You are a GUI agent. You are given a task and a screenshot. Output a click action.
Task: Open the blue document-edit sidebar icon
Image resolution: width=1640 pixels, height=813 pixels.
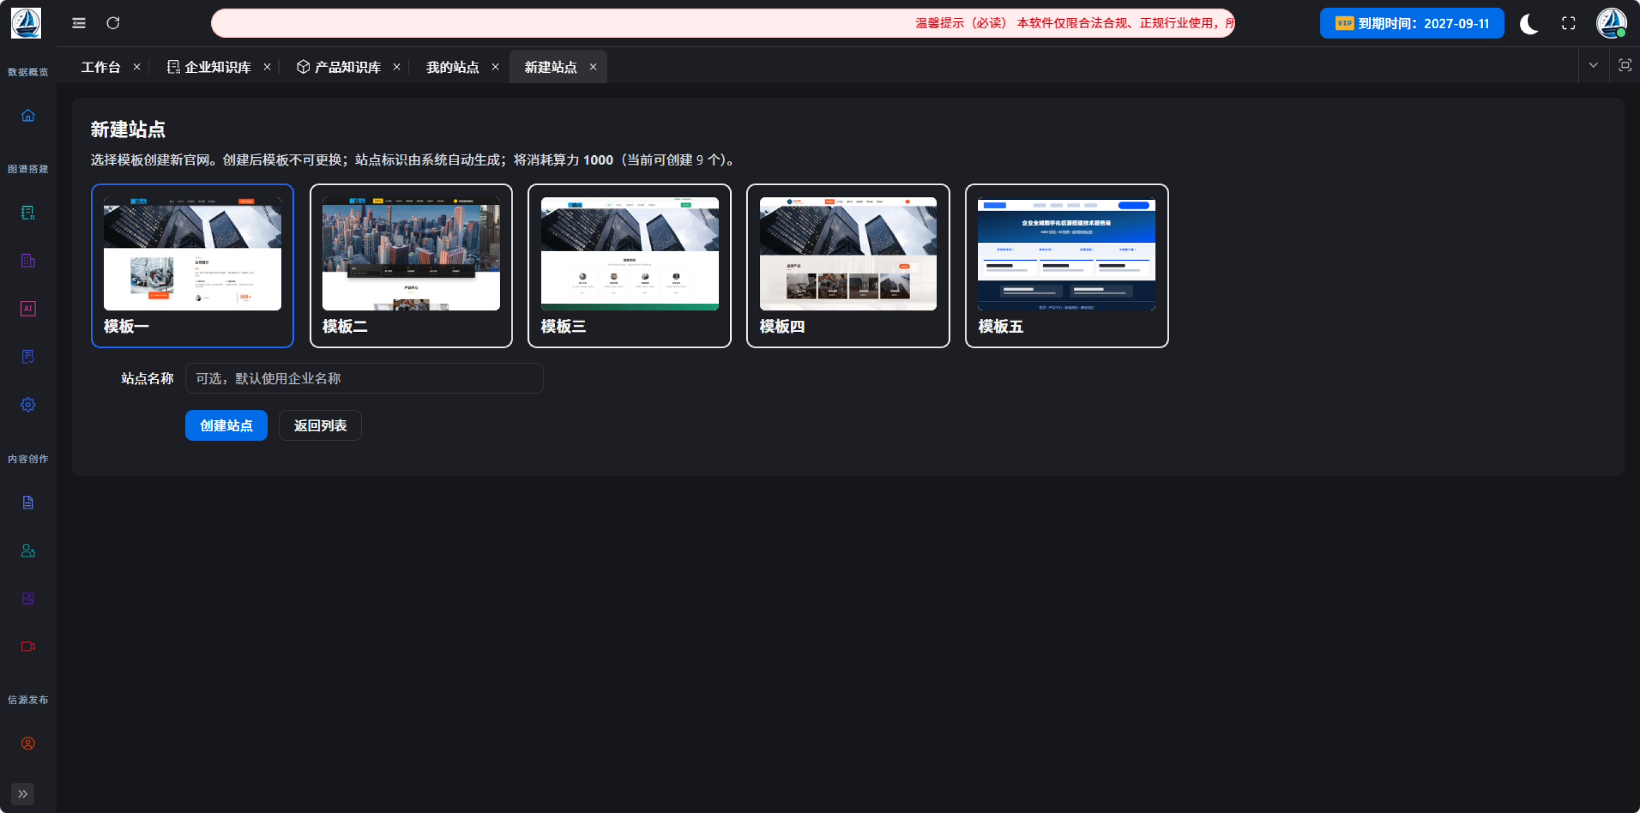[28, 356]
